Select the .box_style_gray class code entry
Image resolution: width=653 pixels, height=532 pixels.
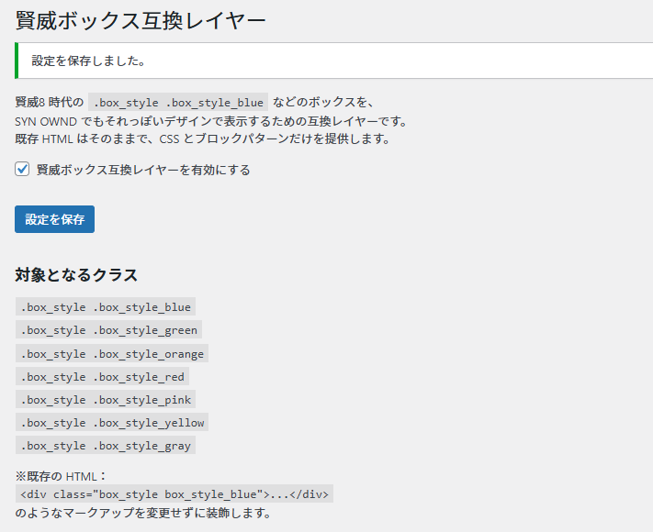pos(106,445)
